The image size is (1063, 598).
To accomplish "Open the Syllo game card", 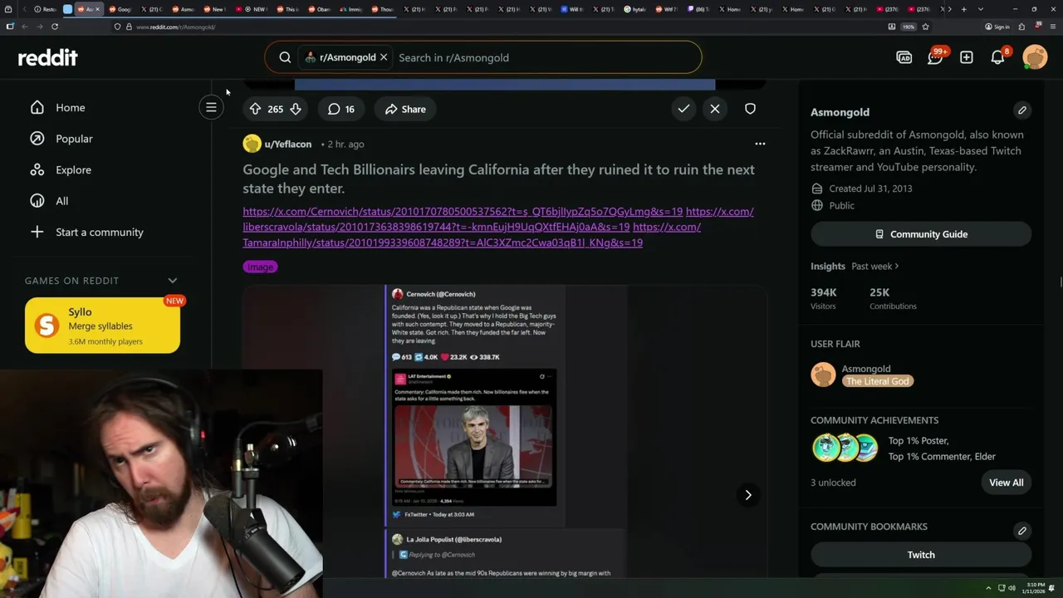I will [102, 326].
